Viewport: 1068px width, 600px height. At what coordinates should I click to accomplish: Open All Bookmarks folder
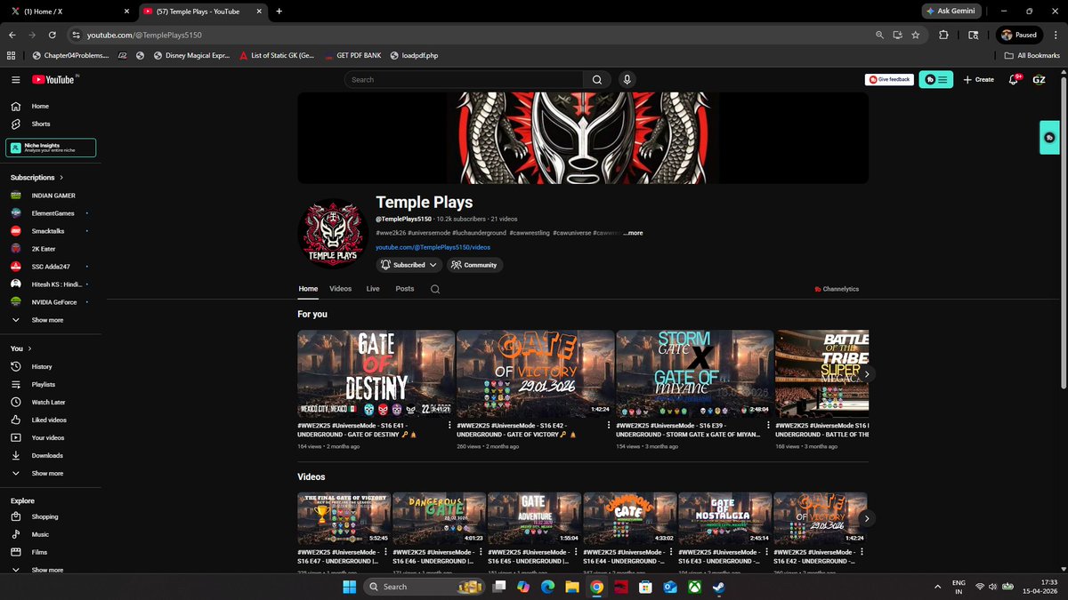point(1032,55)
